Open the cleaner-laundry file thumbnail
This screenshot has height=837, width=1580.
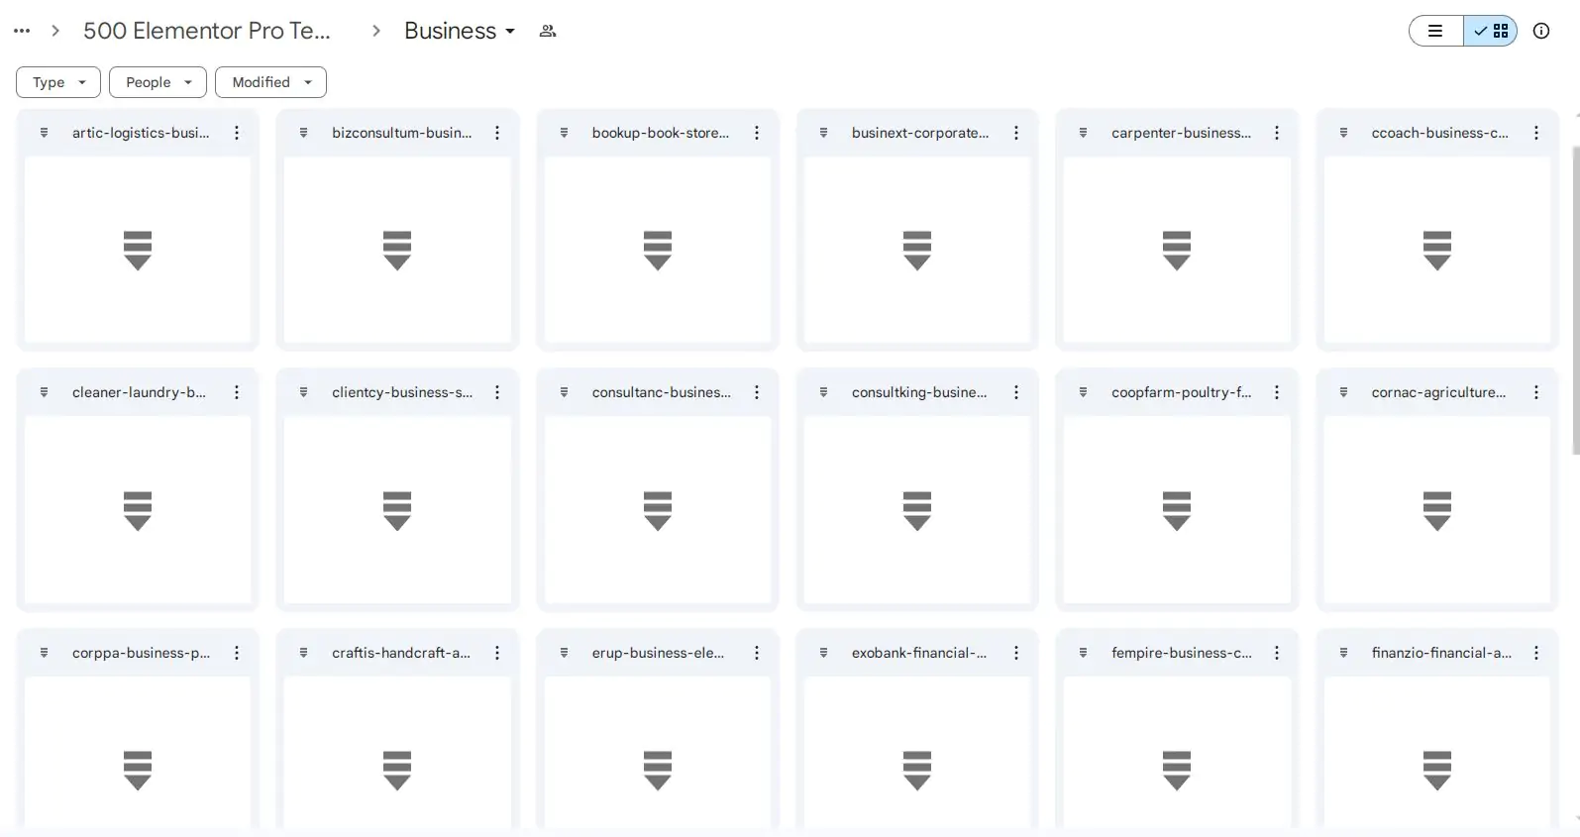[138, 510]
